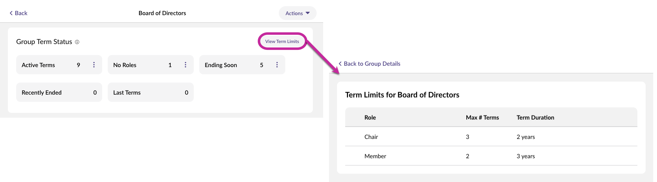Screen dimensions: 657x182
Task: Select the Last Terms status card
Action: [x=150, y=92]
